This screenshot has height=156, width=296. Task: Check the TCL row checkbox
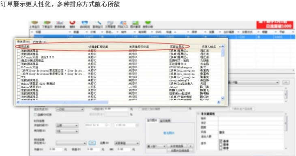[x=19, y=77]
